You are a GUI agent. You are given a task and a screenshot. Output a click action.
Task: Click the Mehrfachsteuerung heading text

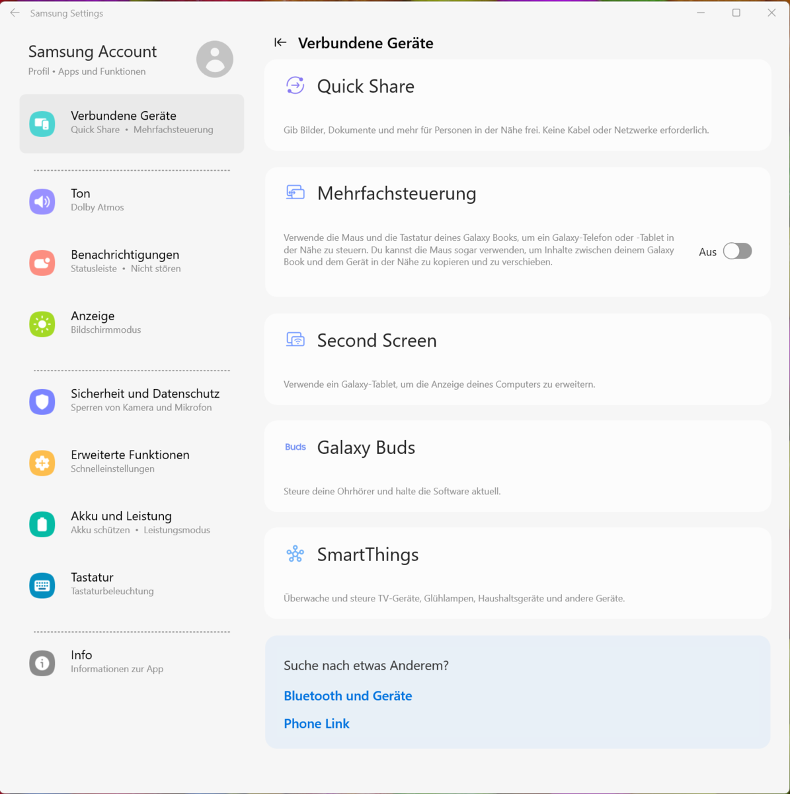(397, 193)
